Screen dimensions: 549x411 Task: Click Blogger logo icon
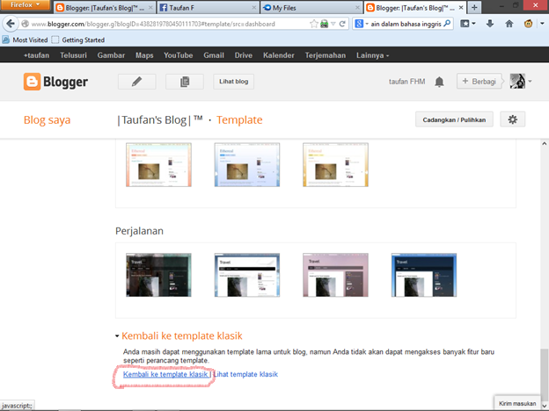pos(32,82)
